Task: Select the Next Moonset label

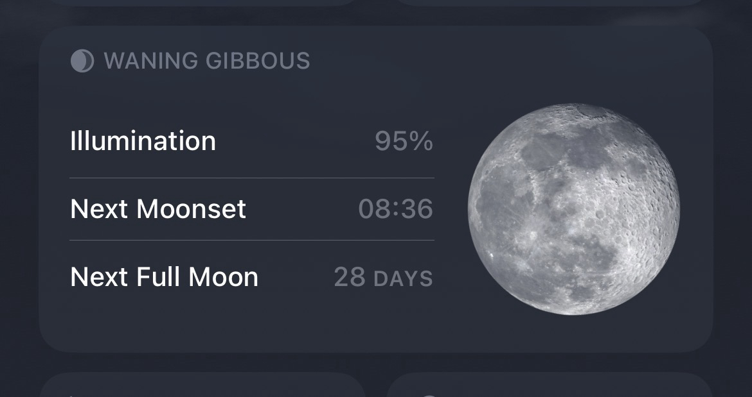Action: [x=158, y=209]
